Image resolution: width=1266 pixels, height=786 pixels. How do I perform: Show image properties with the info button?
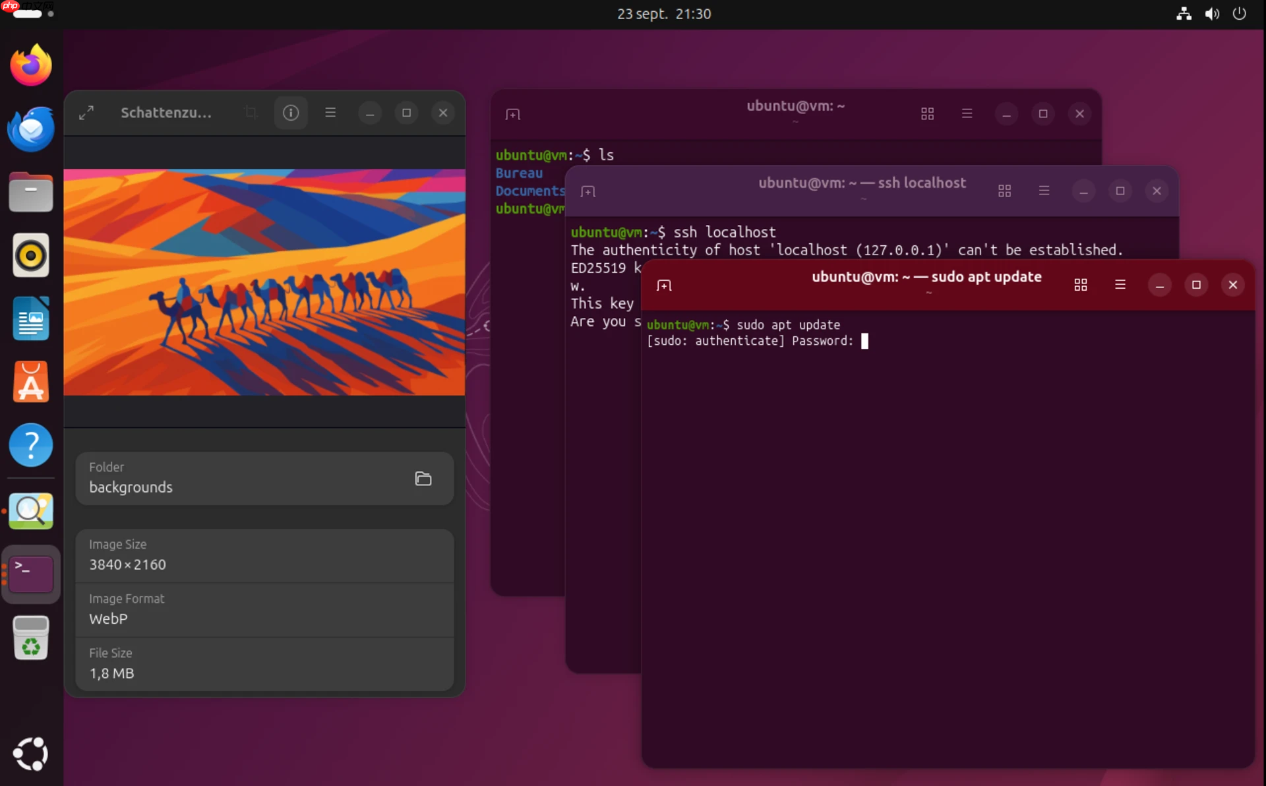point(291,112)
